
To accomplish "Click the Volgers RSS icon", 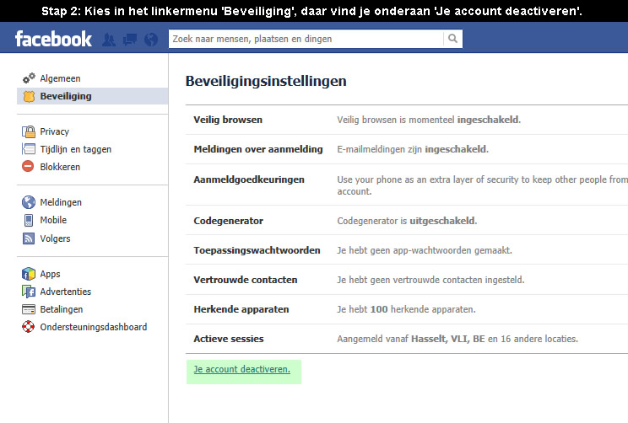I will [x=29, y=238].
